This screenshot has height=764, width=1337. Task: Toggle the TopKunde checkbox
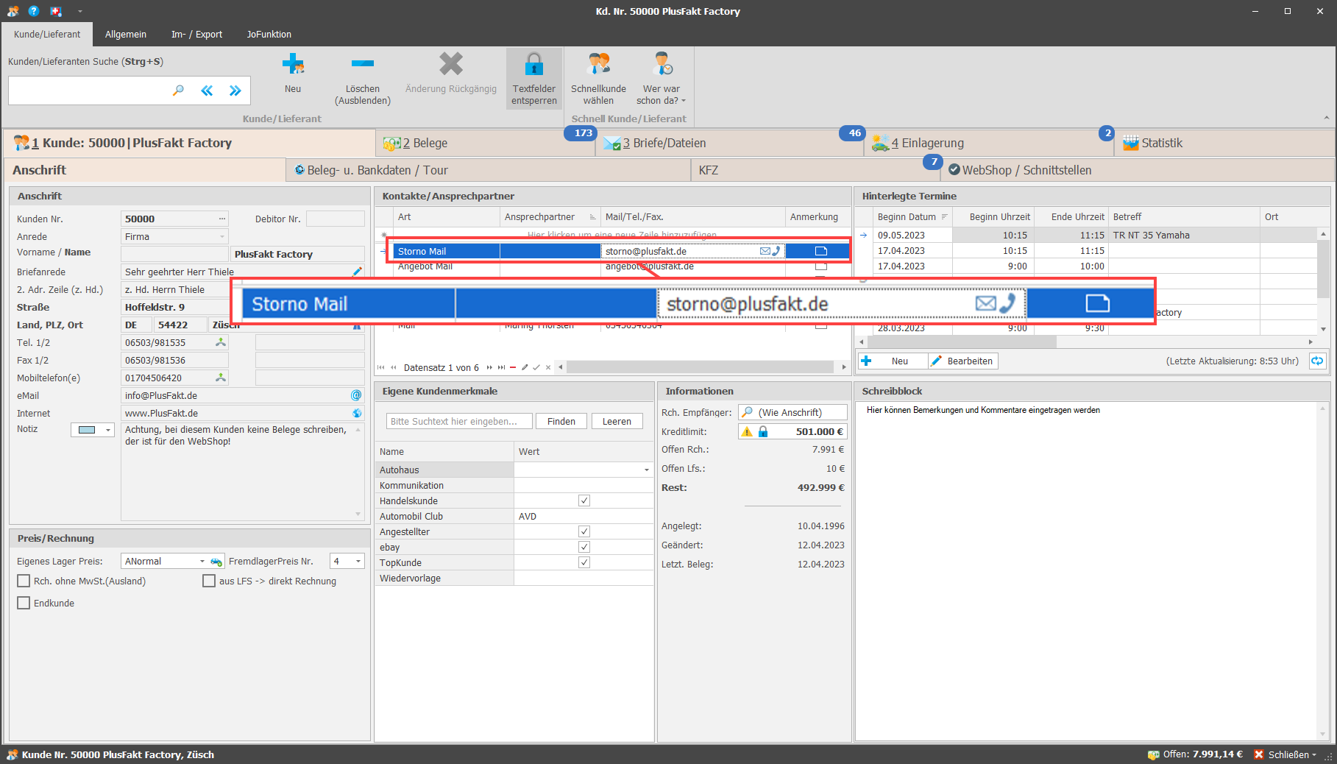click(x=584, y=562)
